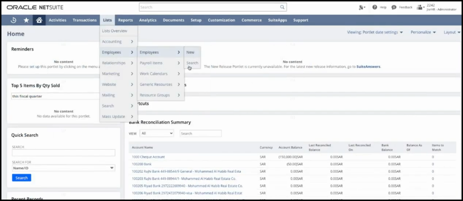
Task: Expand Viewing Portlet date settings
Action: 375,32
